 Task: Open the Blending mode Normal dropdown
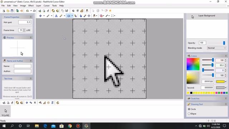(217, 48)
